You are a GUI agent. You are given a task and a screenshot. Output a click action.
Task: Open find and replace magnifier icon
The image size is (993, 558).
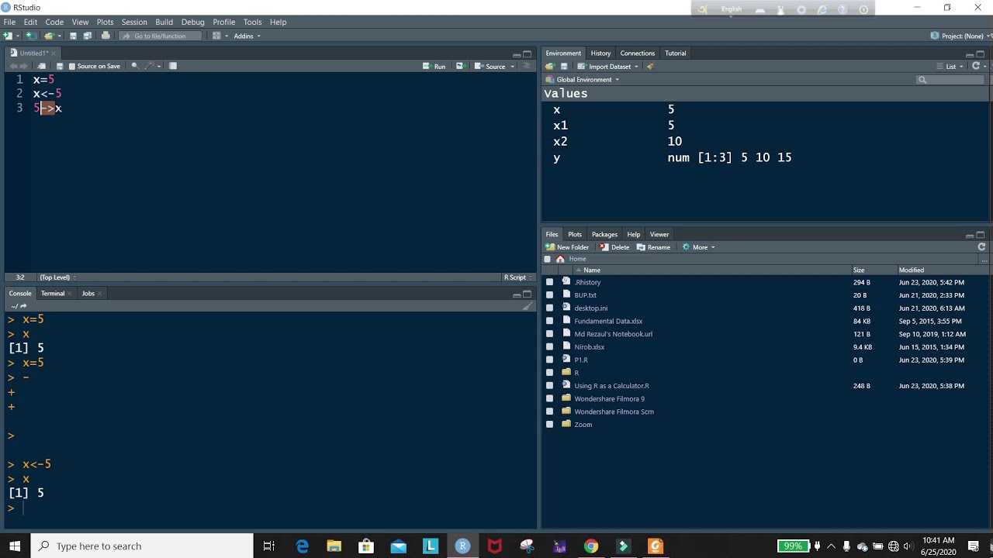tap(135, 66)
